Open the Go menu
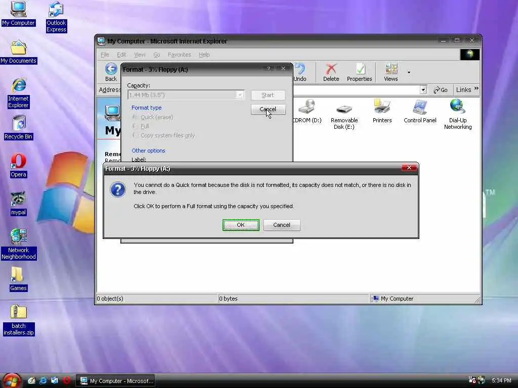The width and height of the screenshot is (518, 388). point(157,55)
